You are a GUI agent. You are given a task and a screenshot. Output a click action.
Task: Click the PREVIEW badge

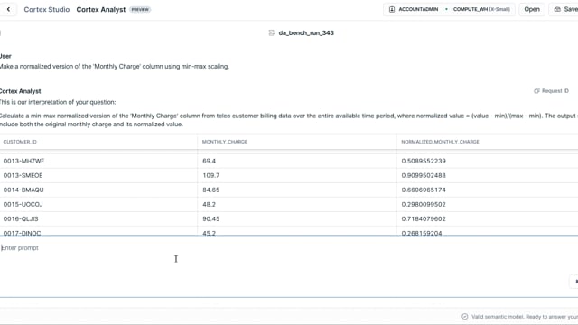click(140, 10)
